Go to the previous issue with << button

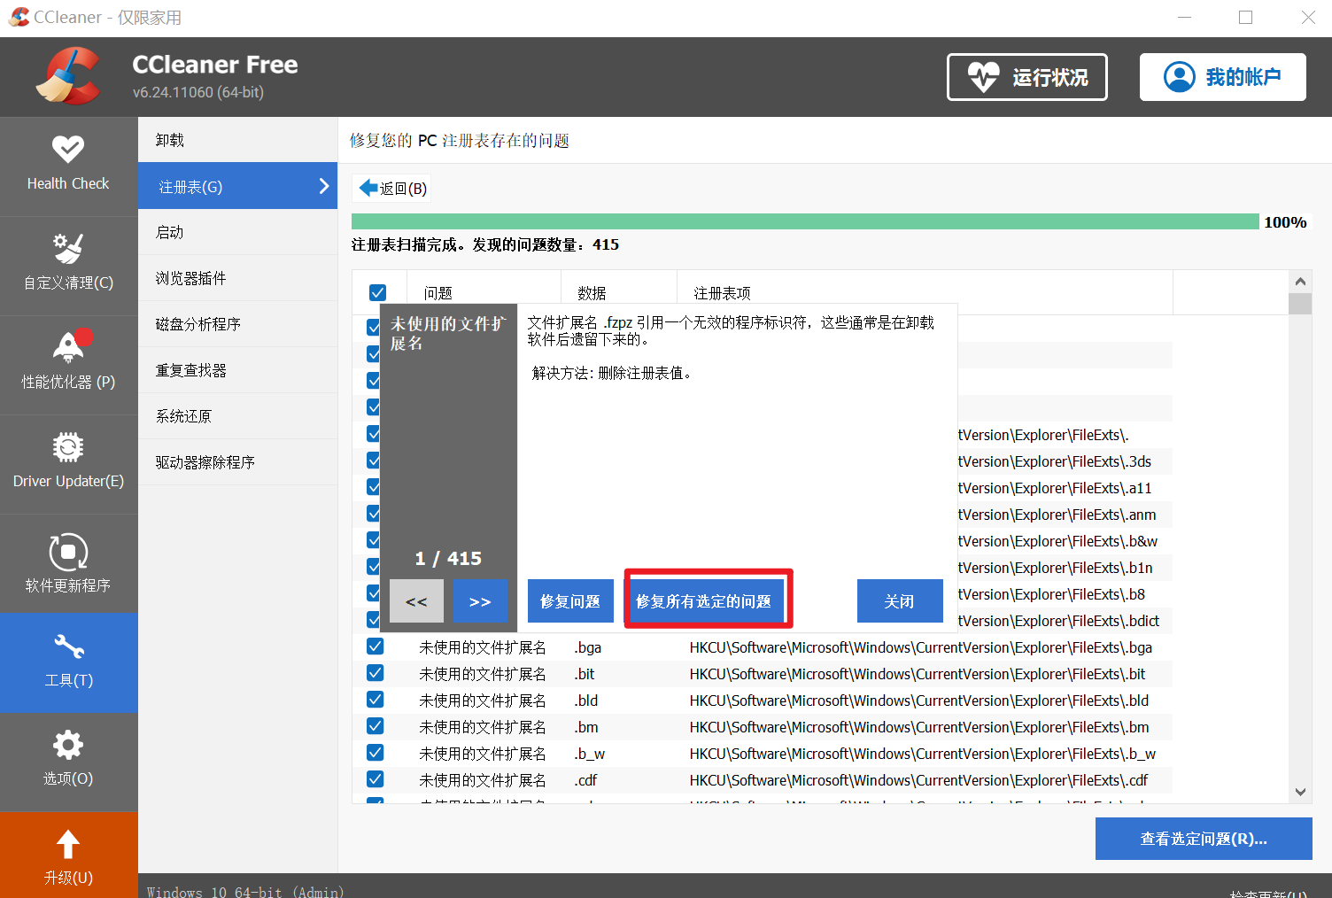click(416, 601)
